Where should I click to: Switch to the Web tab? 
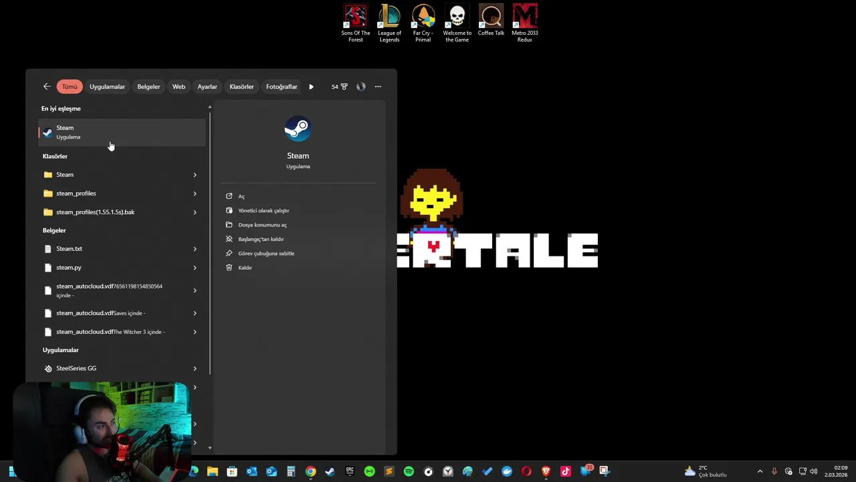pos(179,86)
